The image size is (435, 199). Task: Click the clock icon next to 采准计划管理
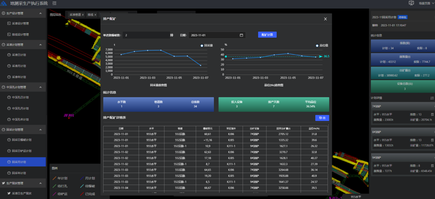(4, 45)
